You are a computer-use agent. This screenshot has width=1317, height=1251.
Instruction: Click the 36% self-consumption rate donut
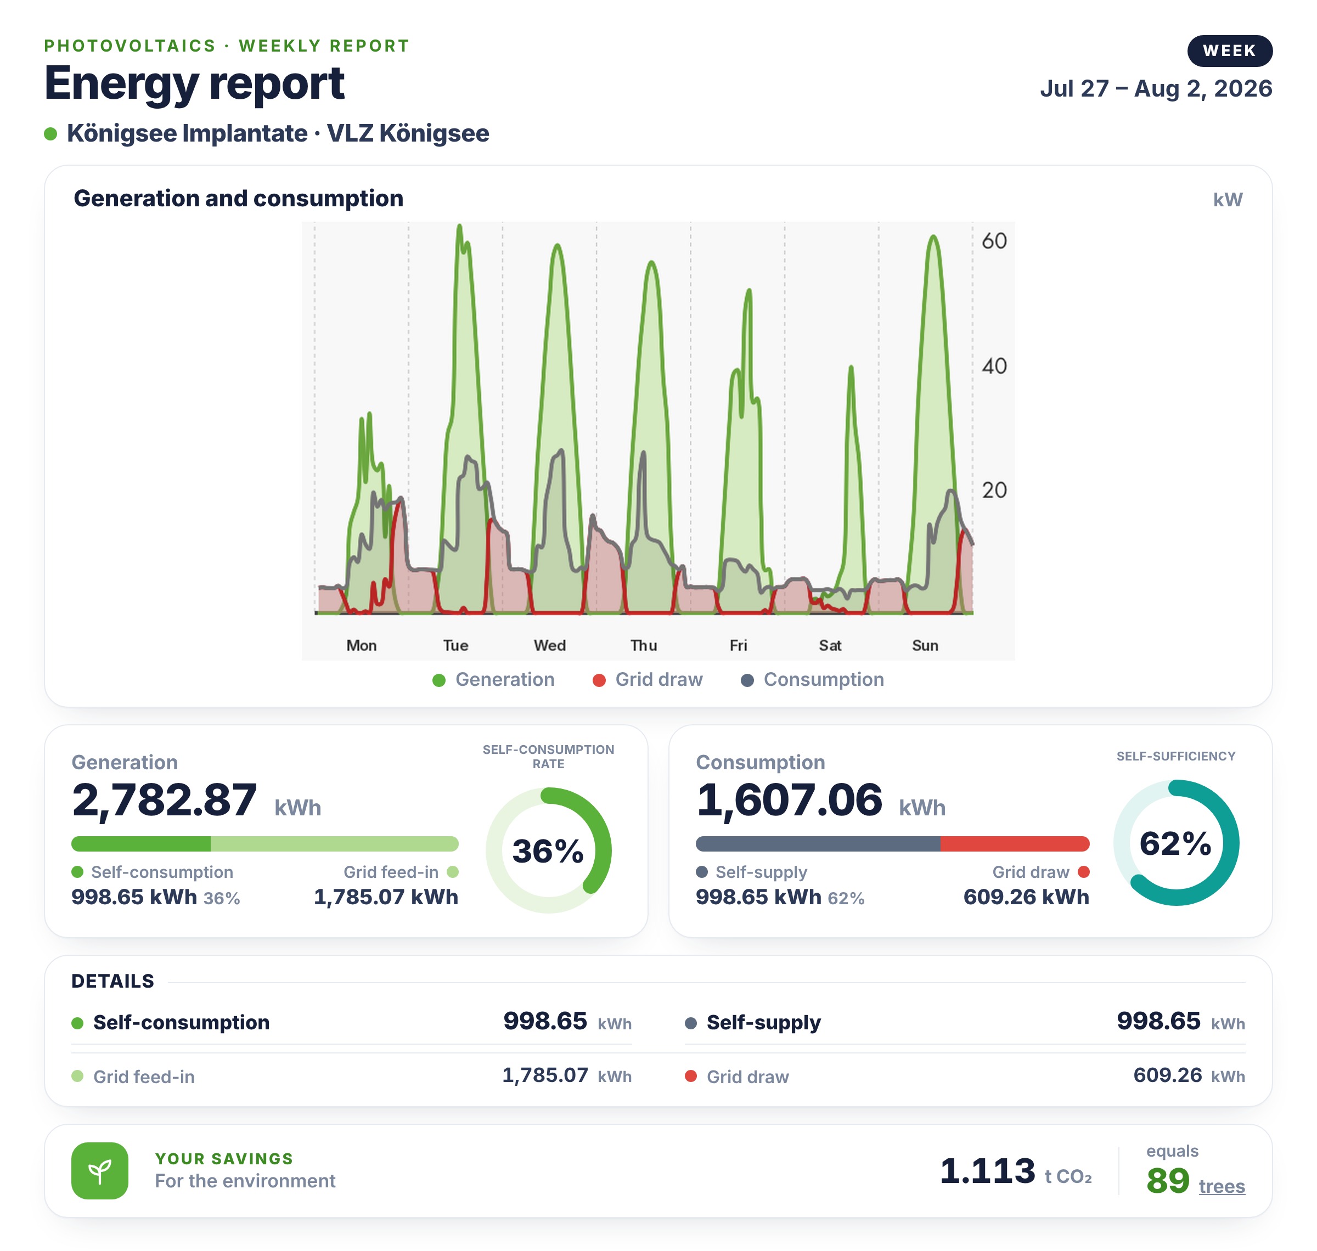(x=548, y=850)
